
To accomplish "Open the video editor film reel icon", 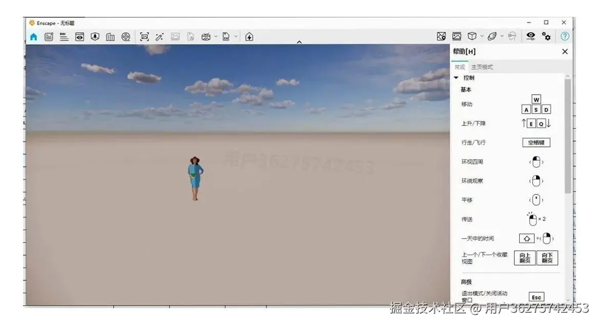I will coord(125,37).
